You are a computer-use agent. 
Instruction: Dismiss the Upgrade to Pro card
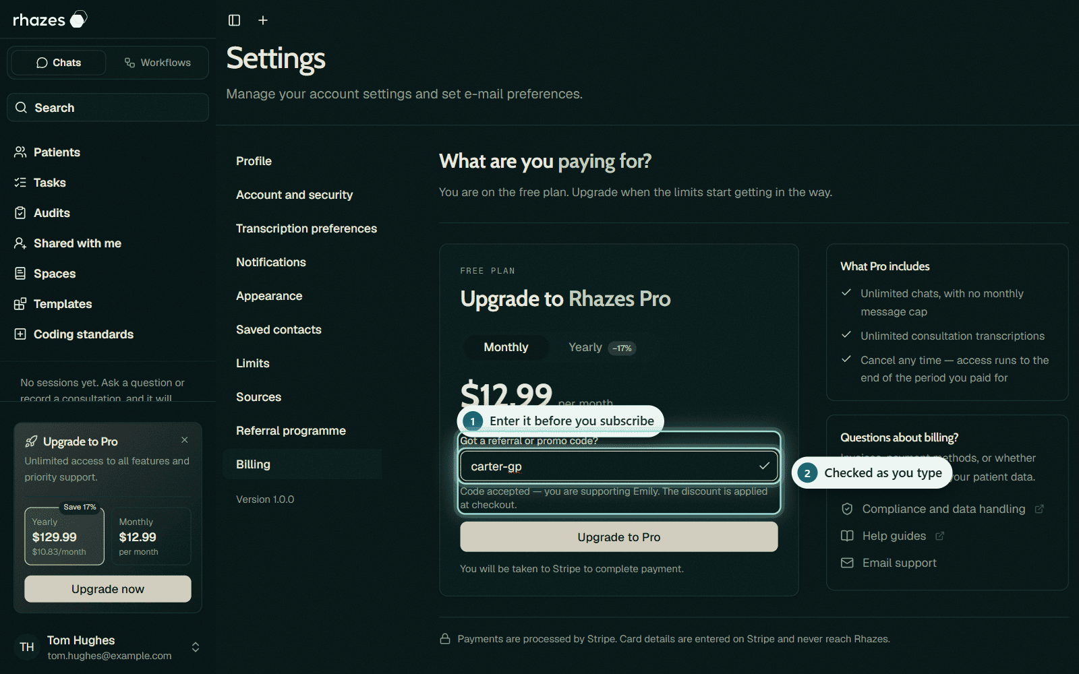(x=185, y=440)
